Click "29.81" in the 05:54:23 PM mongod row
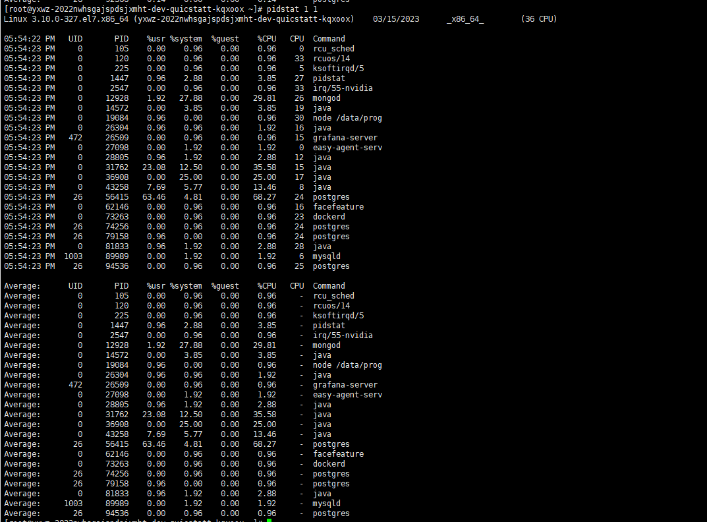The width and height of the screenshot is (707, 522). pyautogui.click(x=265, y=98)
